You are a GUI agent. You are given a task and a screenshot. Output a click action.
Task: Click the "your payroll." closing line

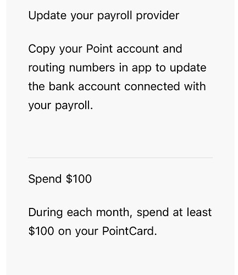(x=60, y=106)
